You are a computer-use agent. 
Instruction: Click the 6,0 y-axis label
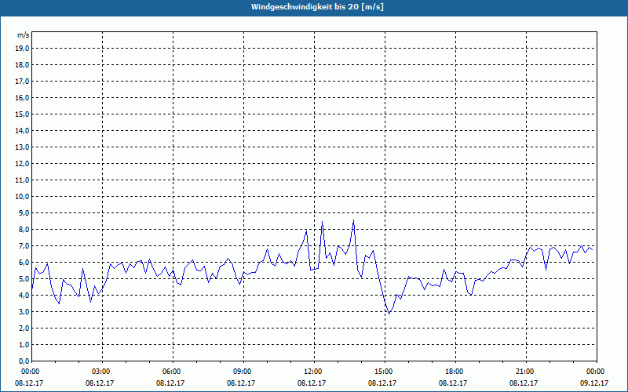tap(24, 263)
